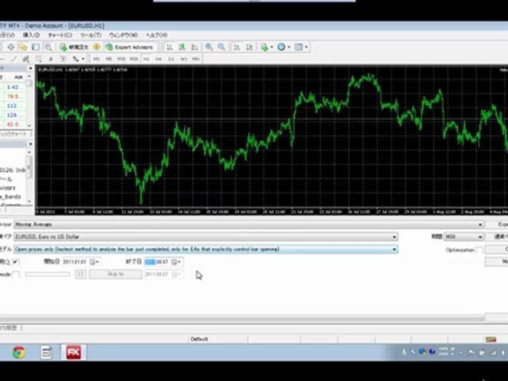Image resolution: width=508 pixels, height=381 pixels.
Task: Open the start date 2011.01.01 calendar dropdown
Action: point(94,262)
